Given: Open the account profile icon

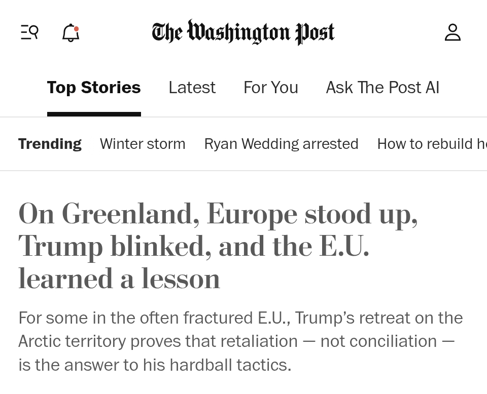Looking at the screenshot, I should 453,33.
